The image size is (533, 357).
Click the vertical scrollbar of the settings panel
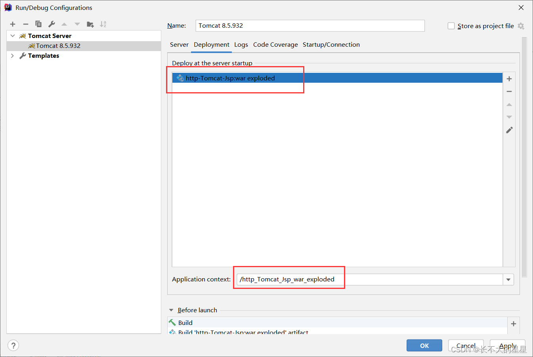click(525, 157)
